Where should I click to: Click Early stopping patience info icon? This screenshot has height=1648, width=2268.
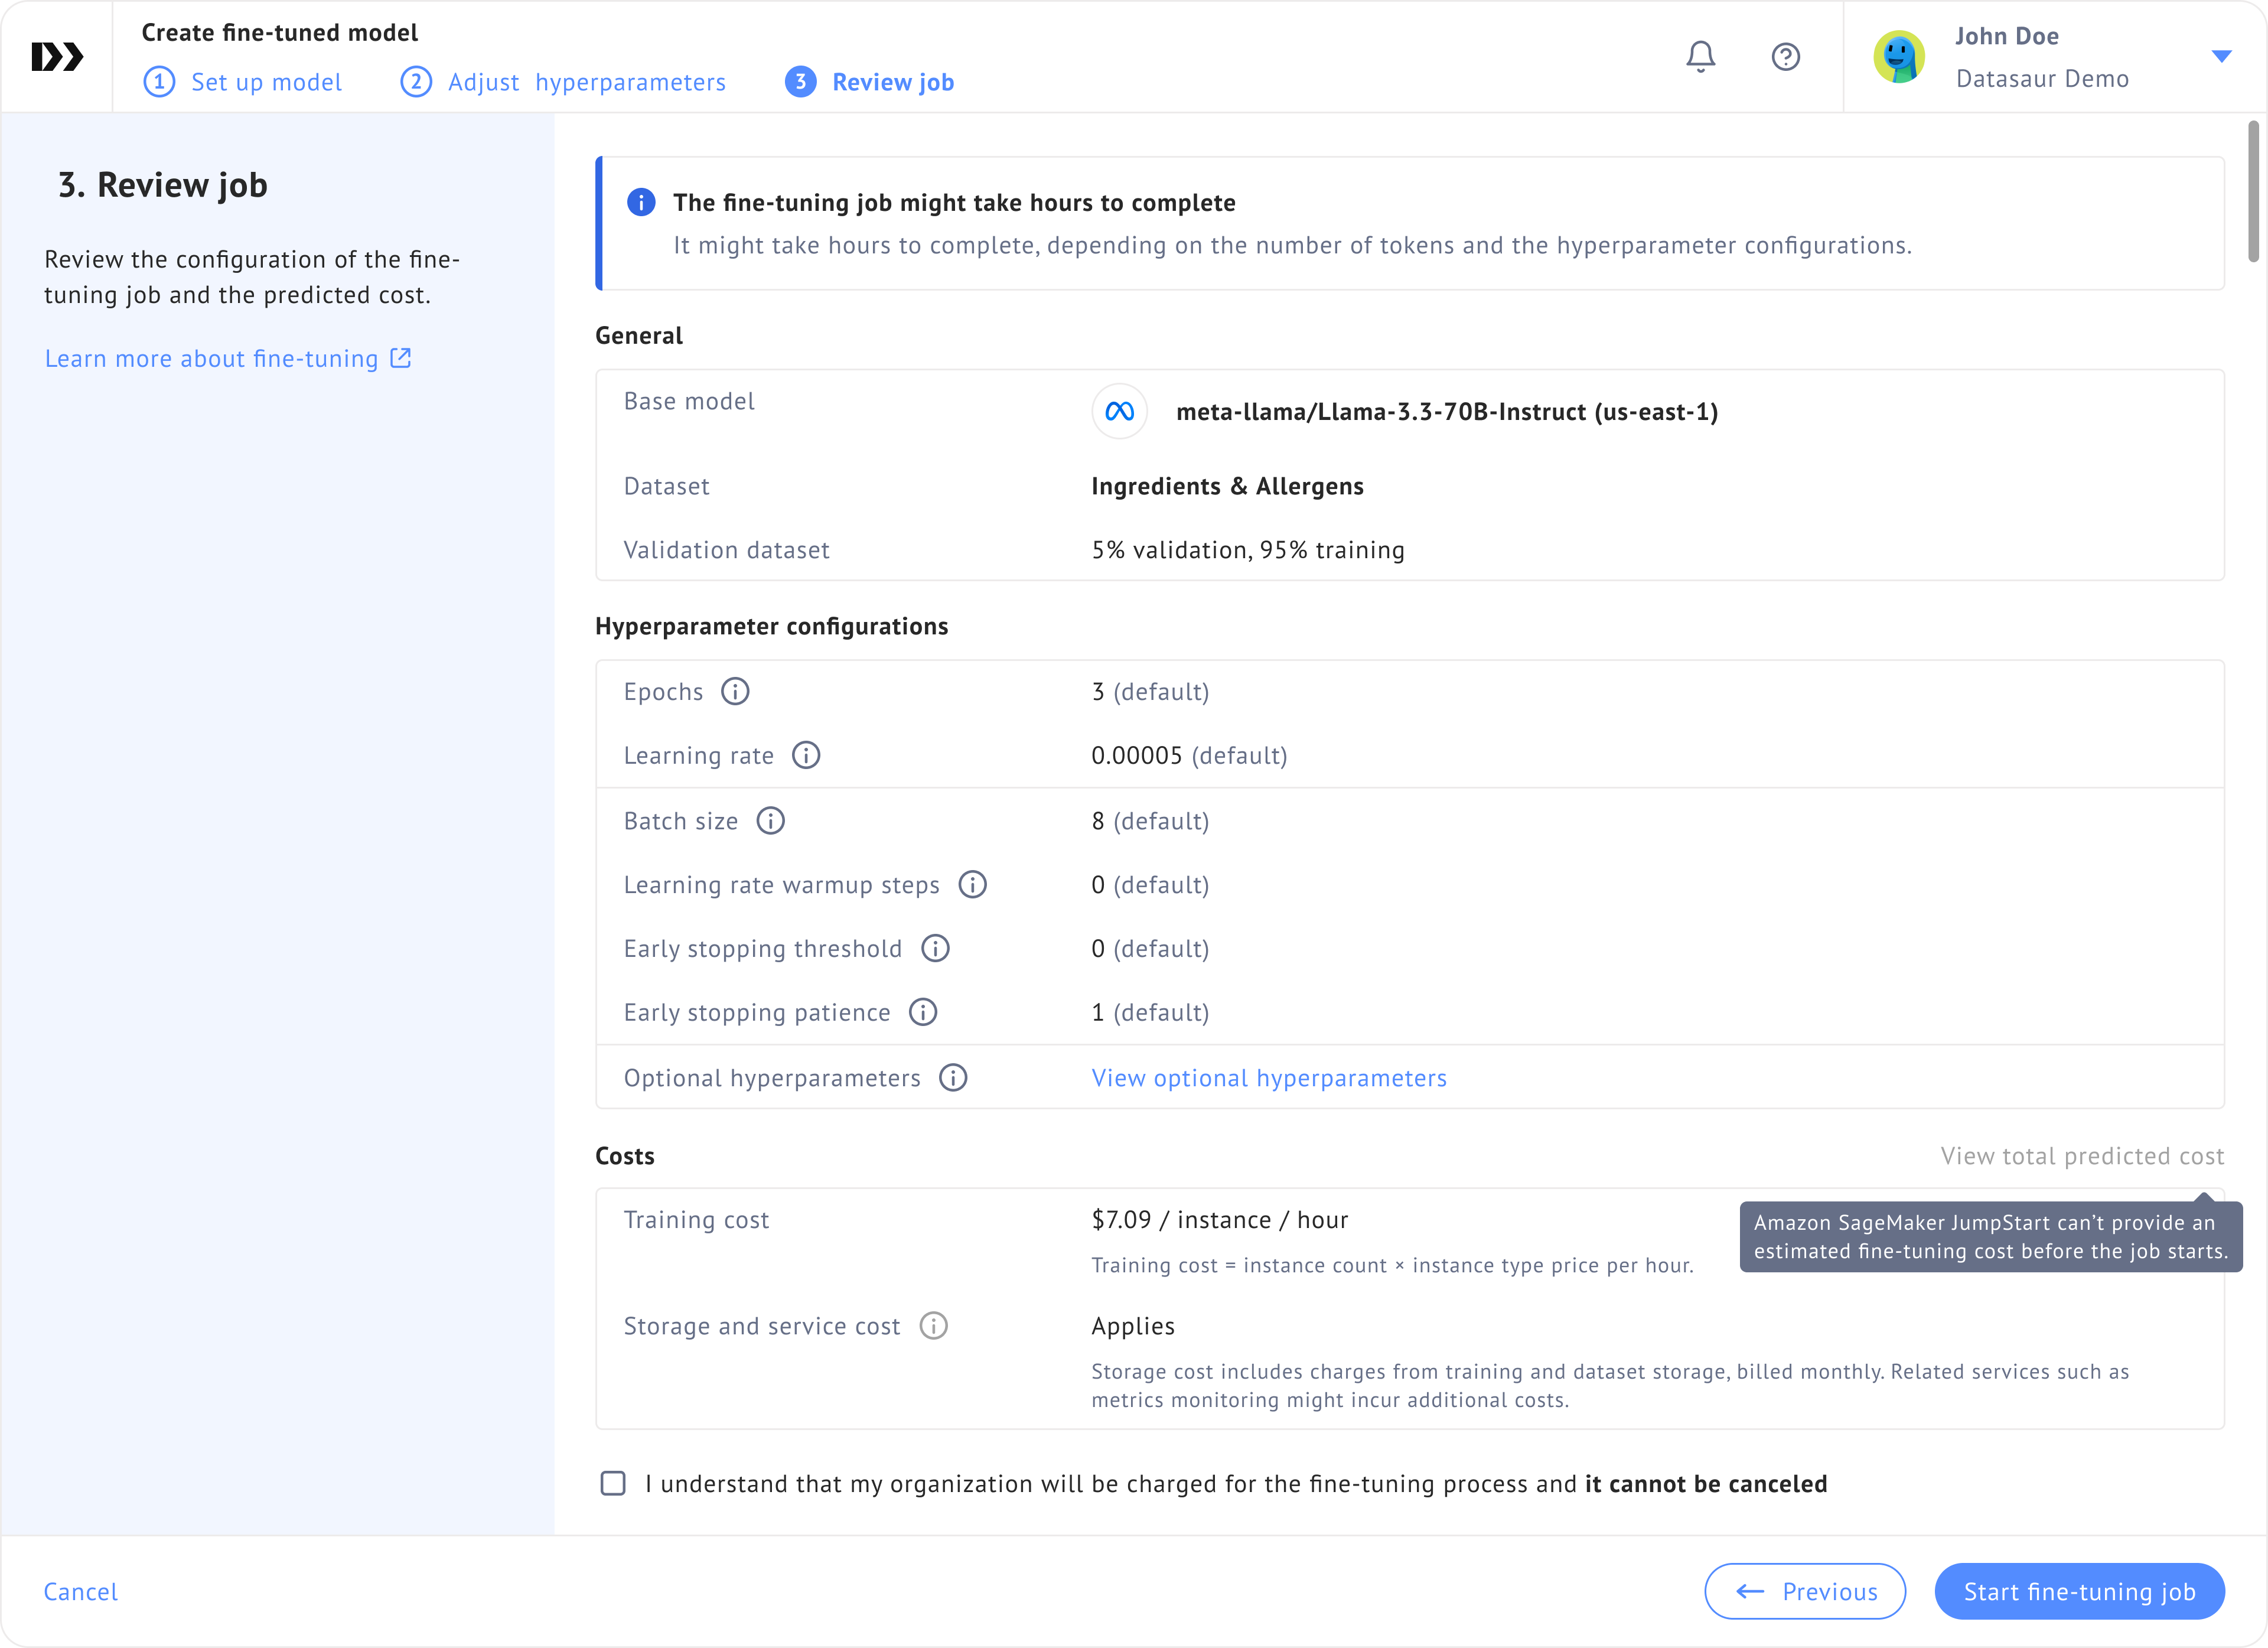923,1013
